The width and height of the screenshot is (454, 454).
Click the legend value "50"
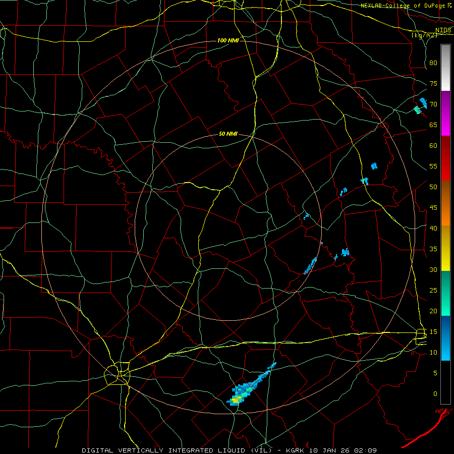(433, 187)
